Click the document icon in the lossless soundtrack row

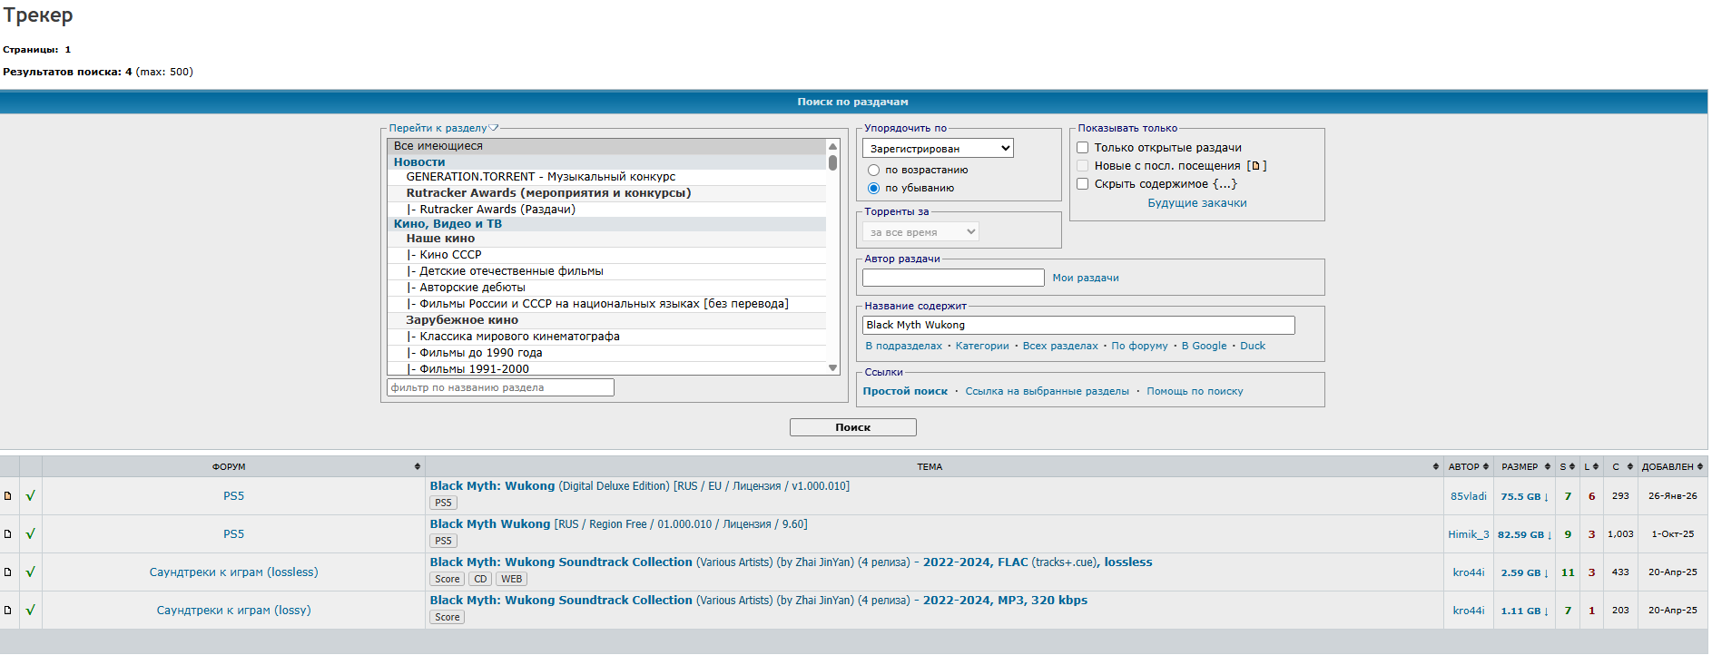click(8, 572)
